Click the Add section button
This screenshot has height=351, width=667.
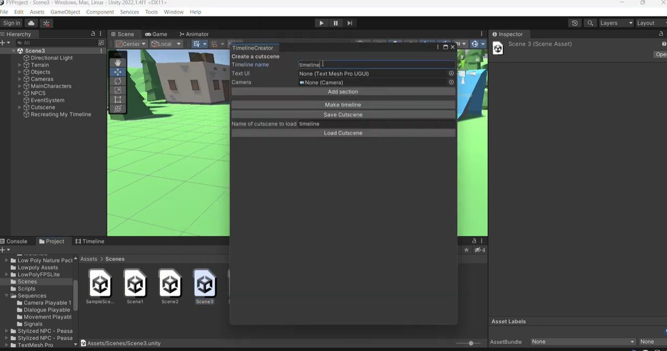(343, 92)
